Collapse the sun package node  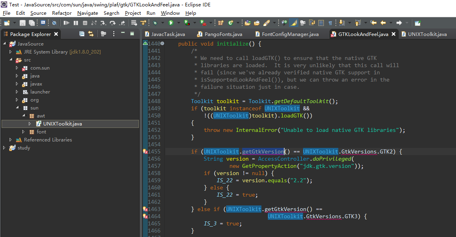pos(17,108)
